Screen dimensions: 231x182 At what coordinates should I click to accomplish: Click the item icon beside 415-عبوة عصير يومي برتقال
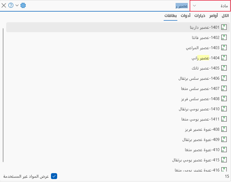tap(224, 160)
